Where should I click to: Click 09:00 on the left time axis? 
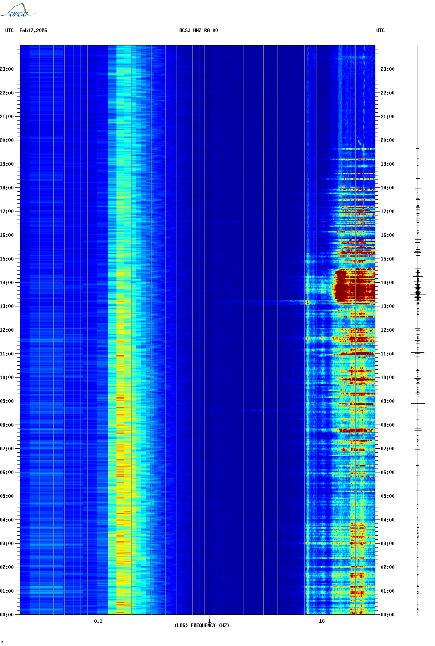(x=7, y=401)
